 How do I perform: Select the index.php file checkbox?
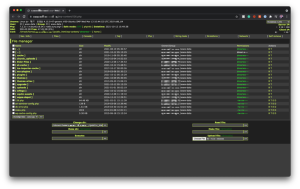13,110
